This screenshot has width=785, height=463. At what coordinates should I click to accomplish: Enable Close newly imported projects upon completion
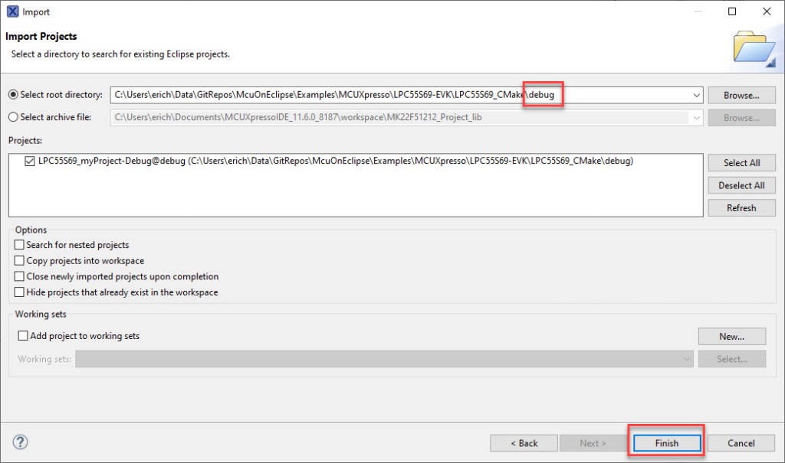coord(18,276)
